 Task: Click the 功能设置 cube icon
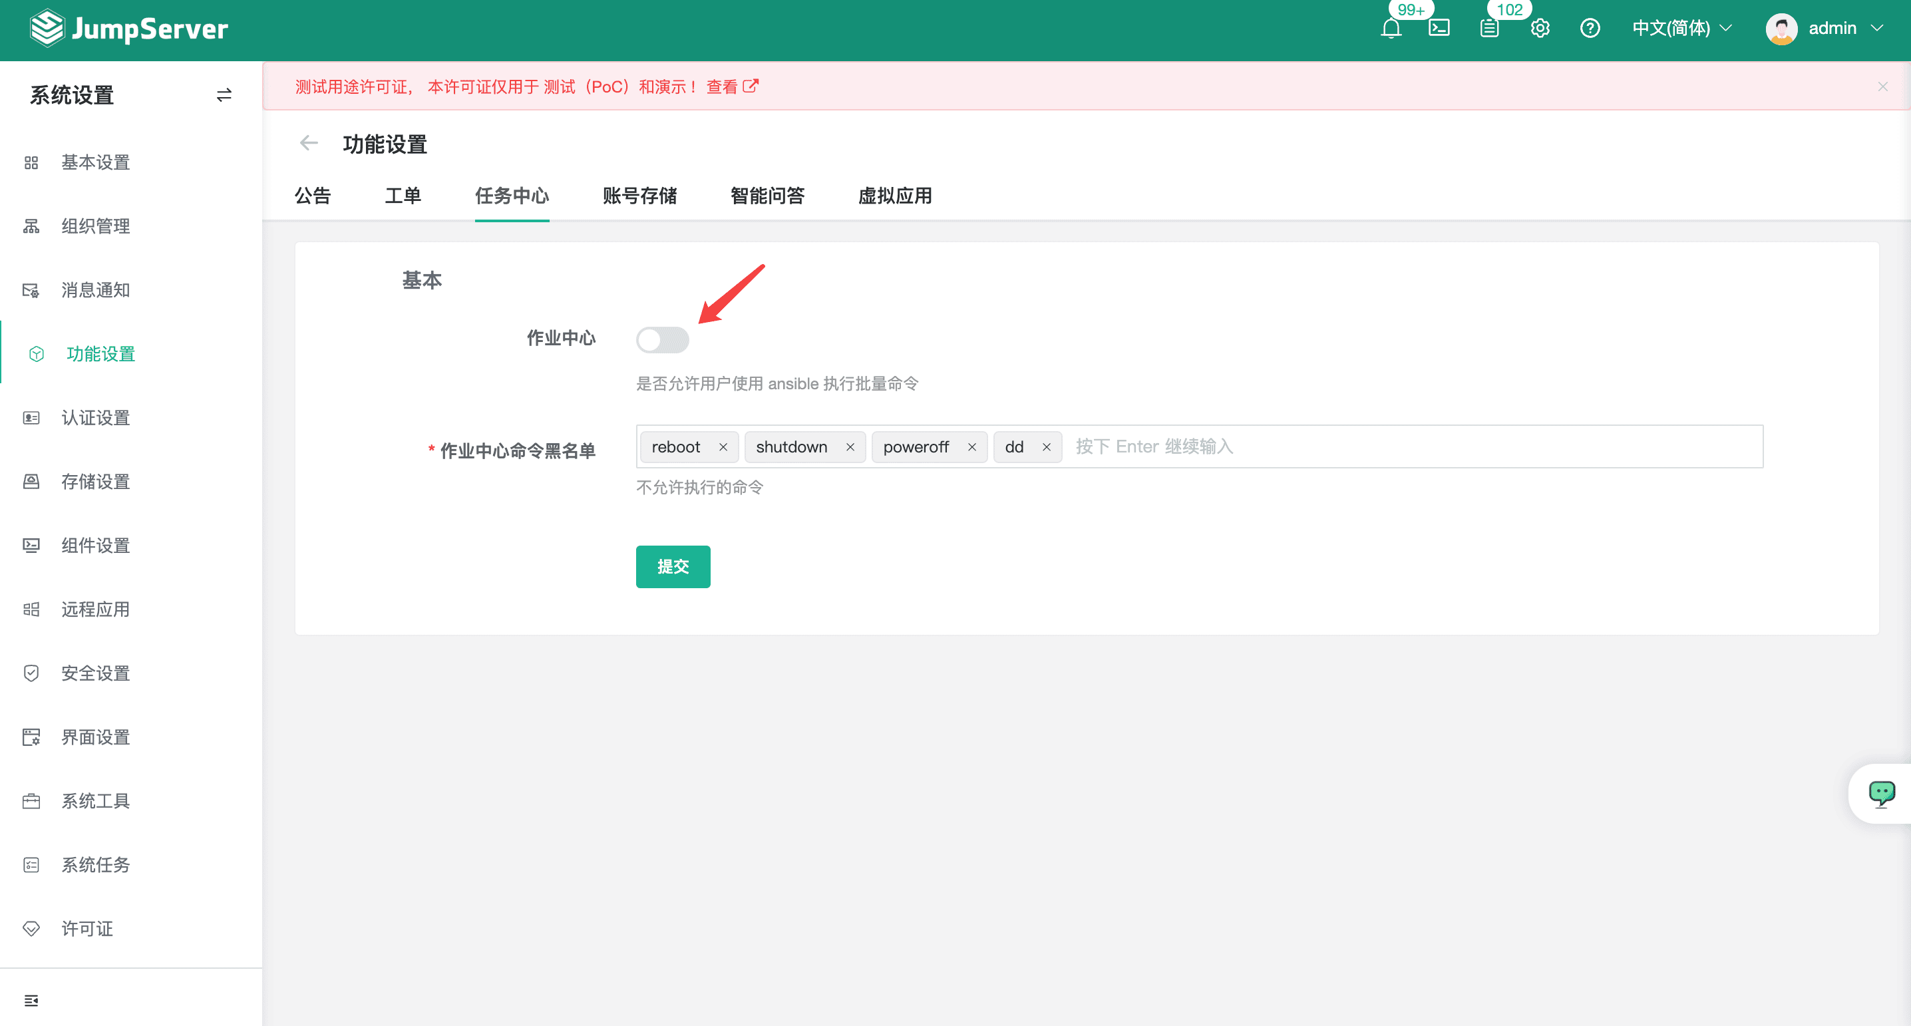click(x=37, y=354)
